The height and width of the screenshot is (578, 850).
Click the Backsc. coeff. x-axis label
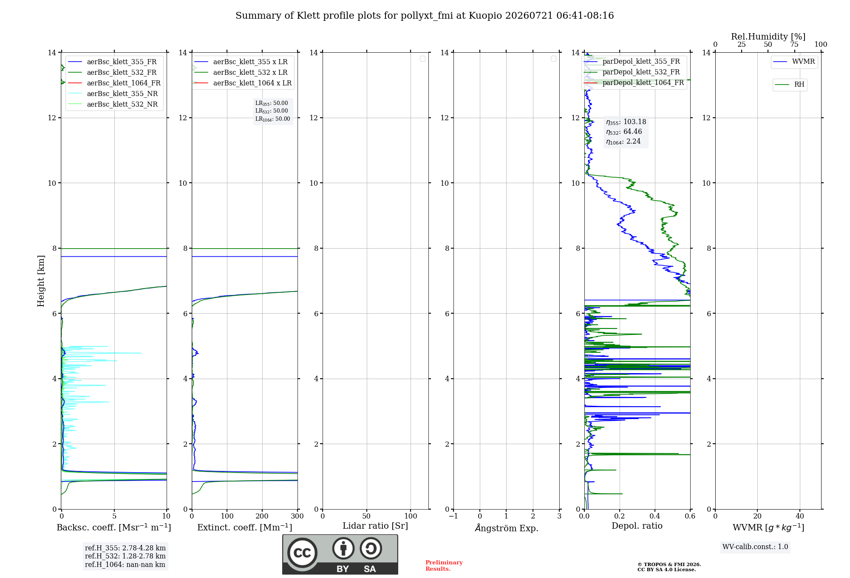point(114,527)
